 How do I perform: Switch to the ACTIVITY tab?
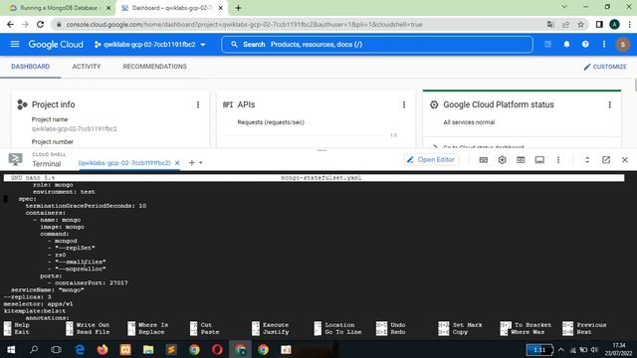(x=87, y=67)
